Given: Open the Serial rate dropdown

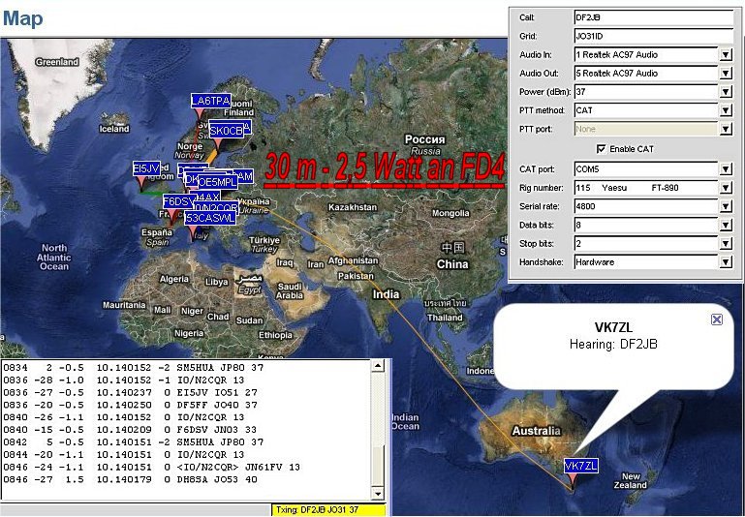Looking at the screenshot, I should pyautogui.click(x=725, y=206).
